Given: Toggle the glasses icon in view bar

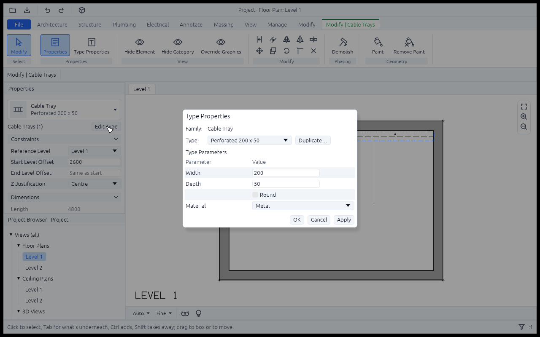Looking at the screenshot, I should [x=185, y=313].
